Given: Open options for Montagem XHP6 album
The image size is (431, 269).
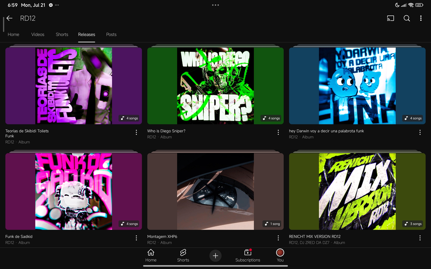Looking at the screenshot, I should (278, 238).
